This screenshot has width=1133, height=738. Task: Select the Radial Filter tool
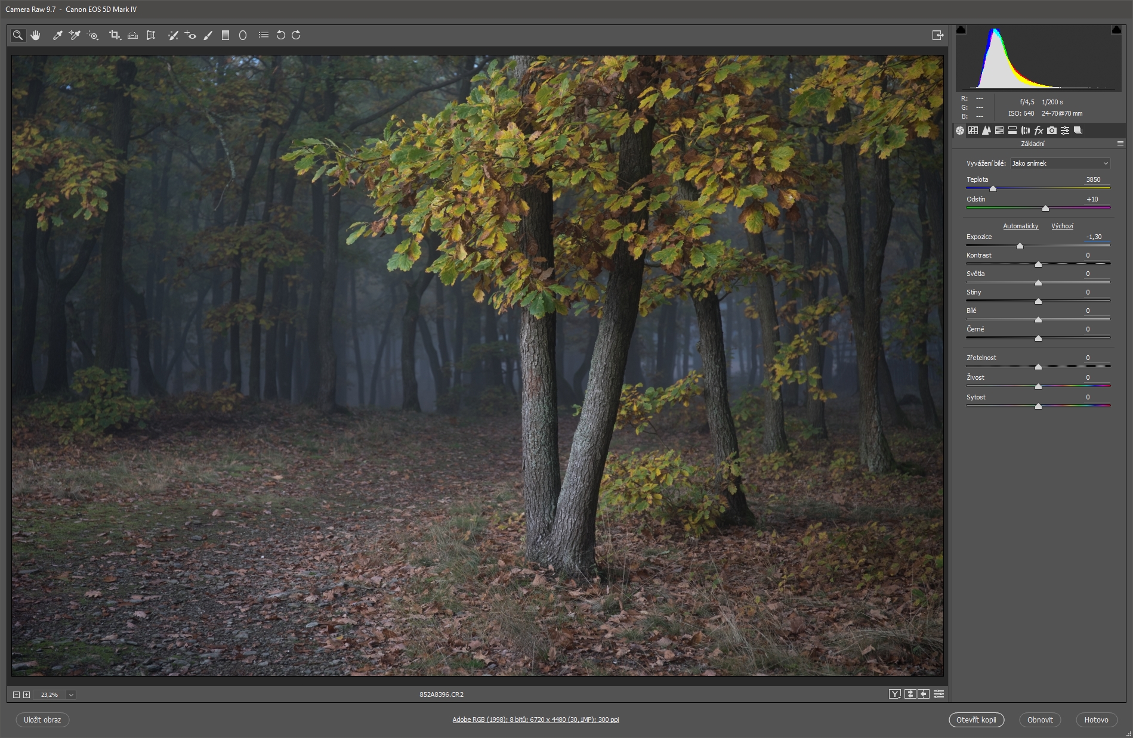click(243, 35)
